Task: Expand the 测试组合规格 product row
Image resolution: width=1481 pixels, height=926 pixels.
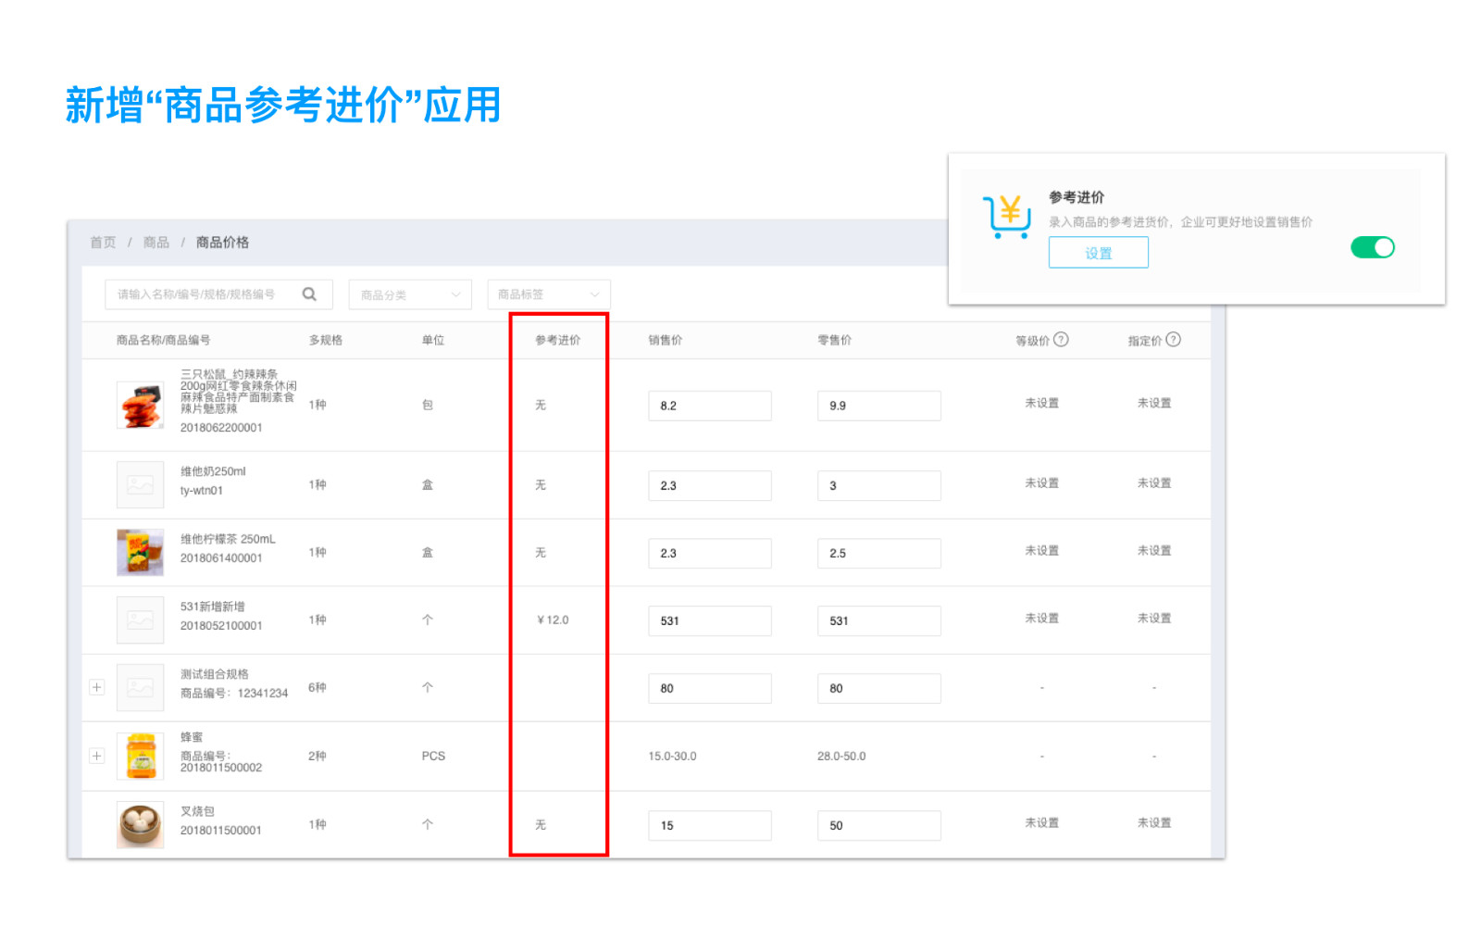Action: 96,687
